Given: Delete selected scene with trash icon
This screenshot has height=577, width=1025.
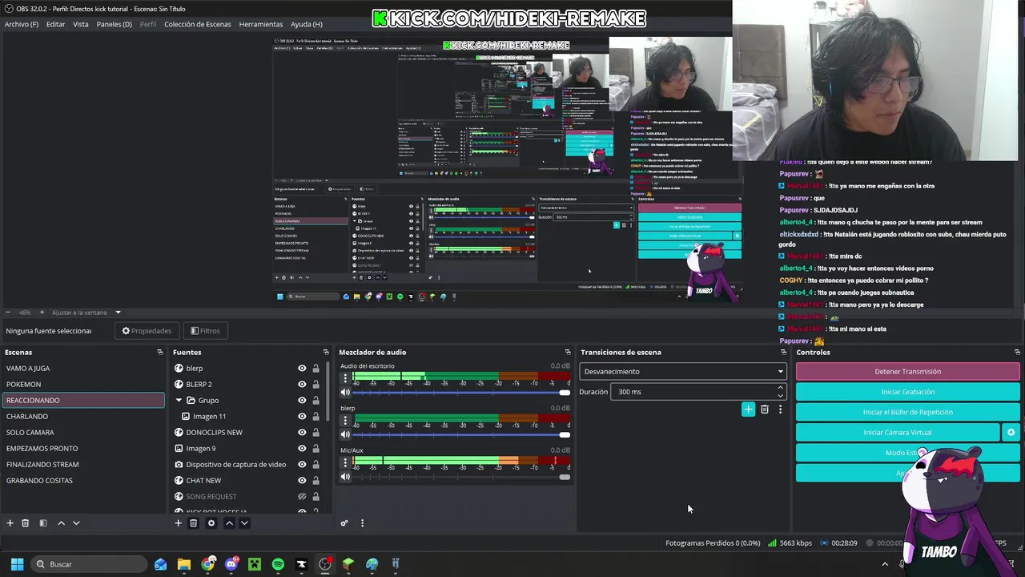Looking at the screenshot, I should pyautogui.click(x=26, y=523).
